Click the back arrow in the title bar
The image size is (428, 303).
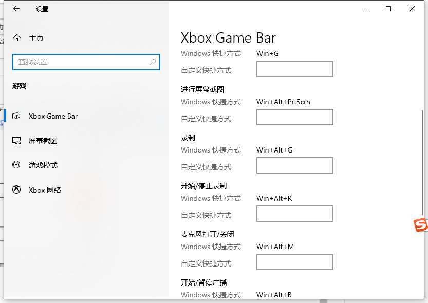tap(16, 9)
